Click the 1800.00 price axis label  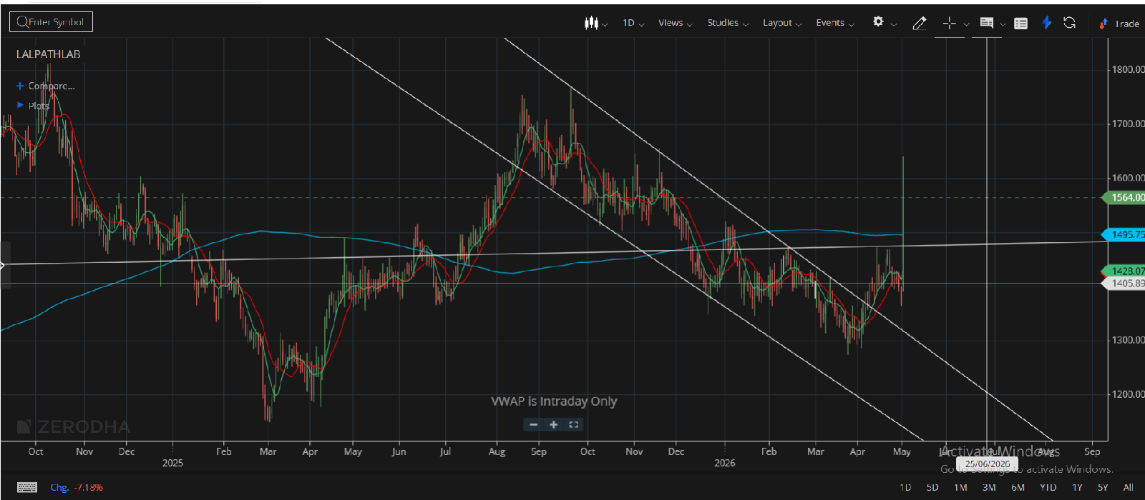click(1127, 70)
